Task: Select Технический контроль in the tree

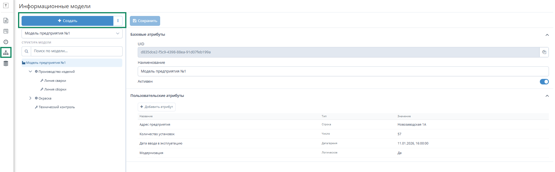Action: tap(56, 107)
